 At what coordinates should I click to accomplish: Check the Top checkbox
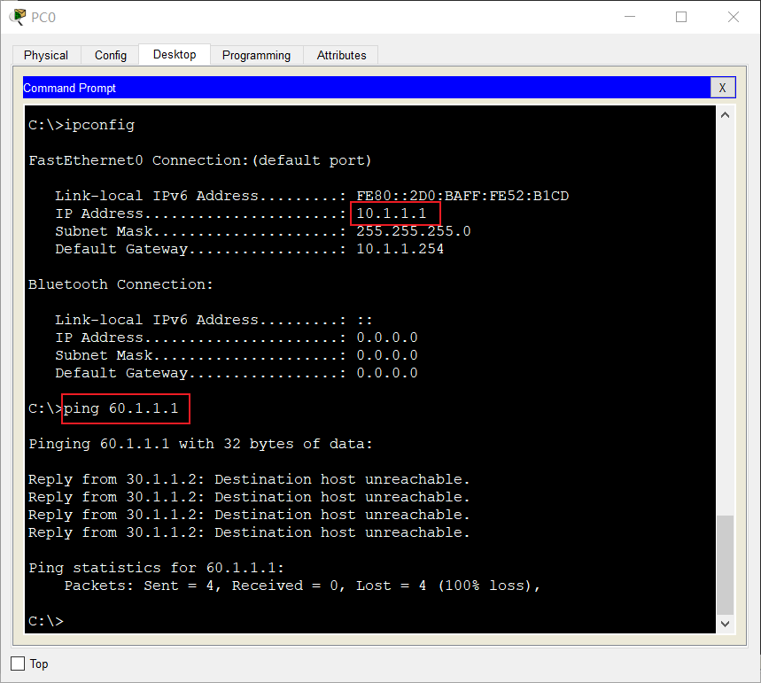[18, 664]
